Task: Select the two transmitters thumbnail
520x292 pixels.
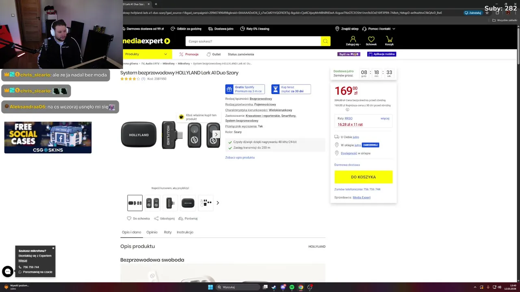Action: tap(153, 203)
